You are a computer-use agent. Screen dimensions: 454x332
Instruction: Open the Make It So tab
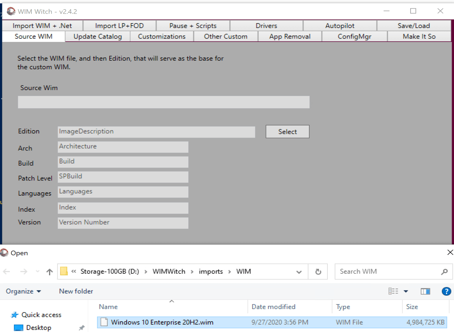pos(419,37)
